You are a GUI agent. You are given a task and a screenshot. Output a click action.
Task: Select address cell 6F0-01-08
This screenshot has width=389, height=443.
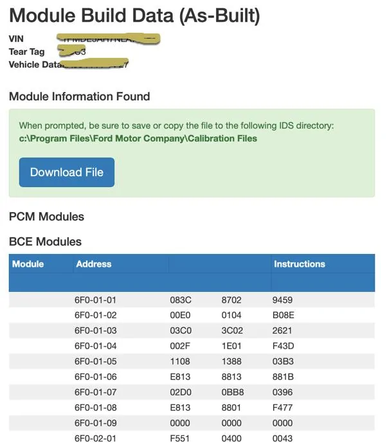[96, 408]
